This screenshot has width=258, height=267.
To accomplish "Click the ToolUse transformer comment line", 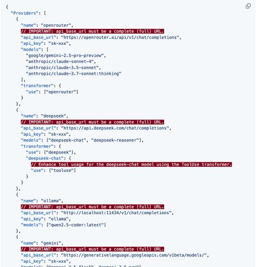I will point(131,164).
